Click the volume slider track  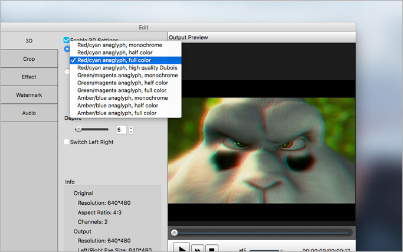266,250
